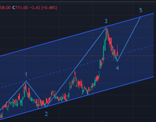Click the long-wick red candle above wave 4
The width and height of the screenshot is (156, 122).
coord(117,51)
